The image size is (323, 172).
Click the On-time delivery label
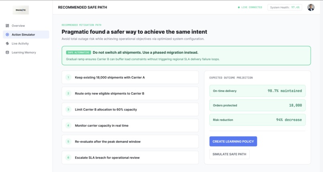pos(224,91)
